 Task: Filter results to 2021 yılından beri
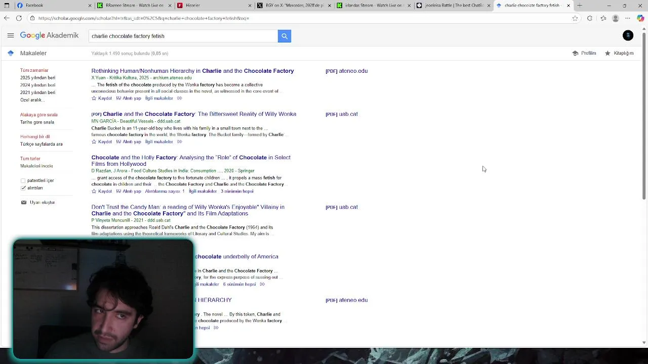[37, 93]
